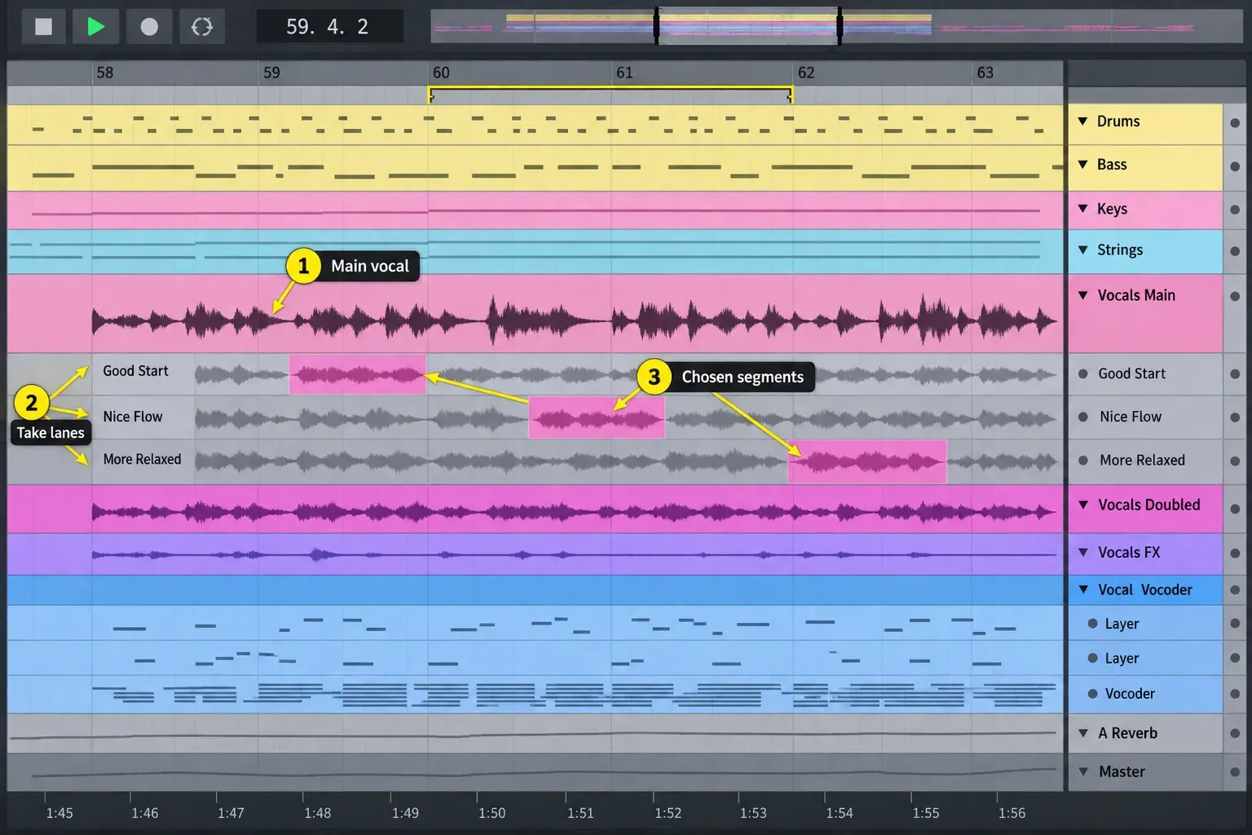
Task: Click 1:50 in the bottom time ruler
Action: tap(492, 813)
